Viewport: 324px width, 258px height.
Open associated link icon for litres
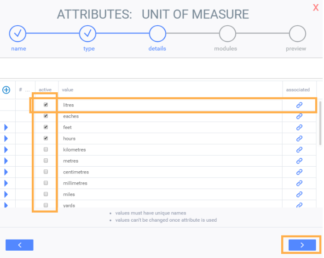[299, 105]
